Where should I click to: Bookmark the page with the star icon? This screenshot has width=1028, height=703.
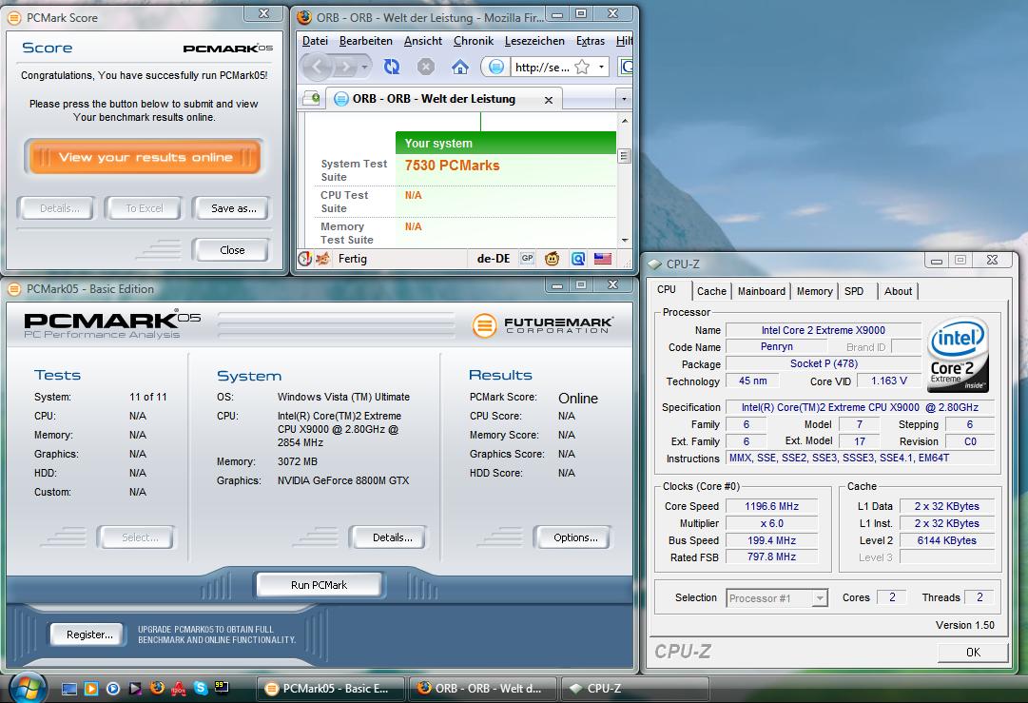582,67
